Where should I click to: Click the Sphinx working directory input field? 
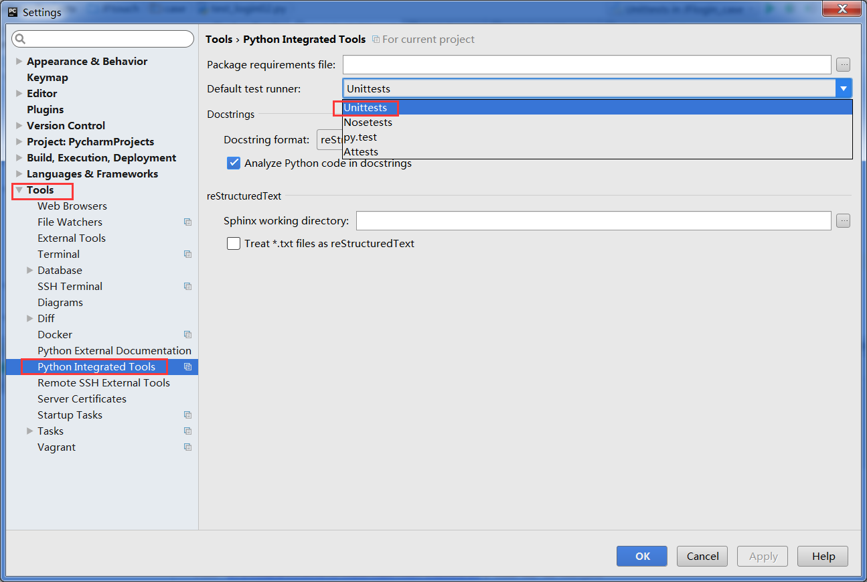click(594, 220)
